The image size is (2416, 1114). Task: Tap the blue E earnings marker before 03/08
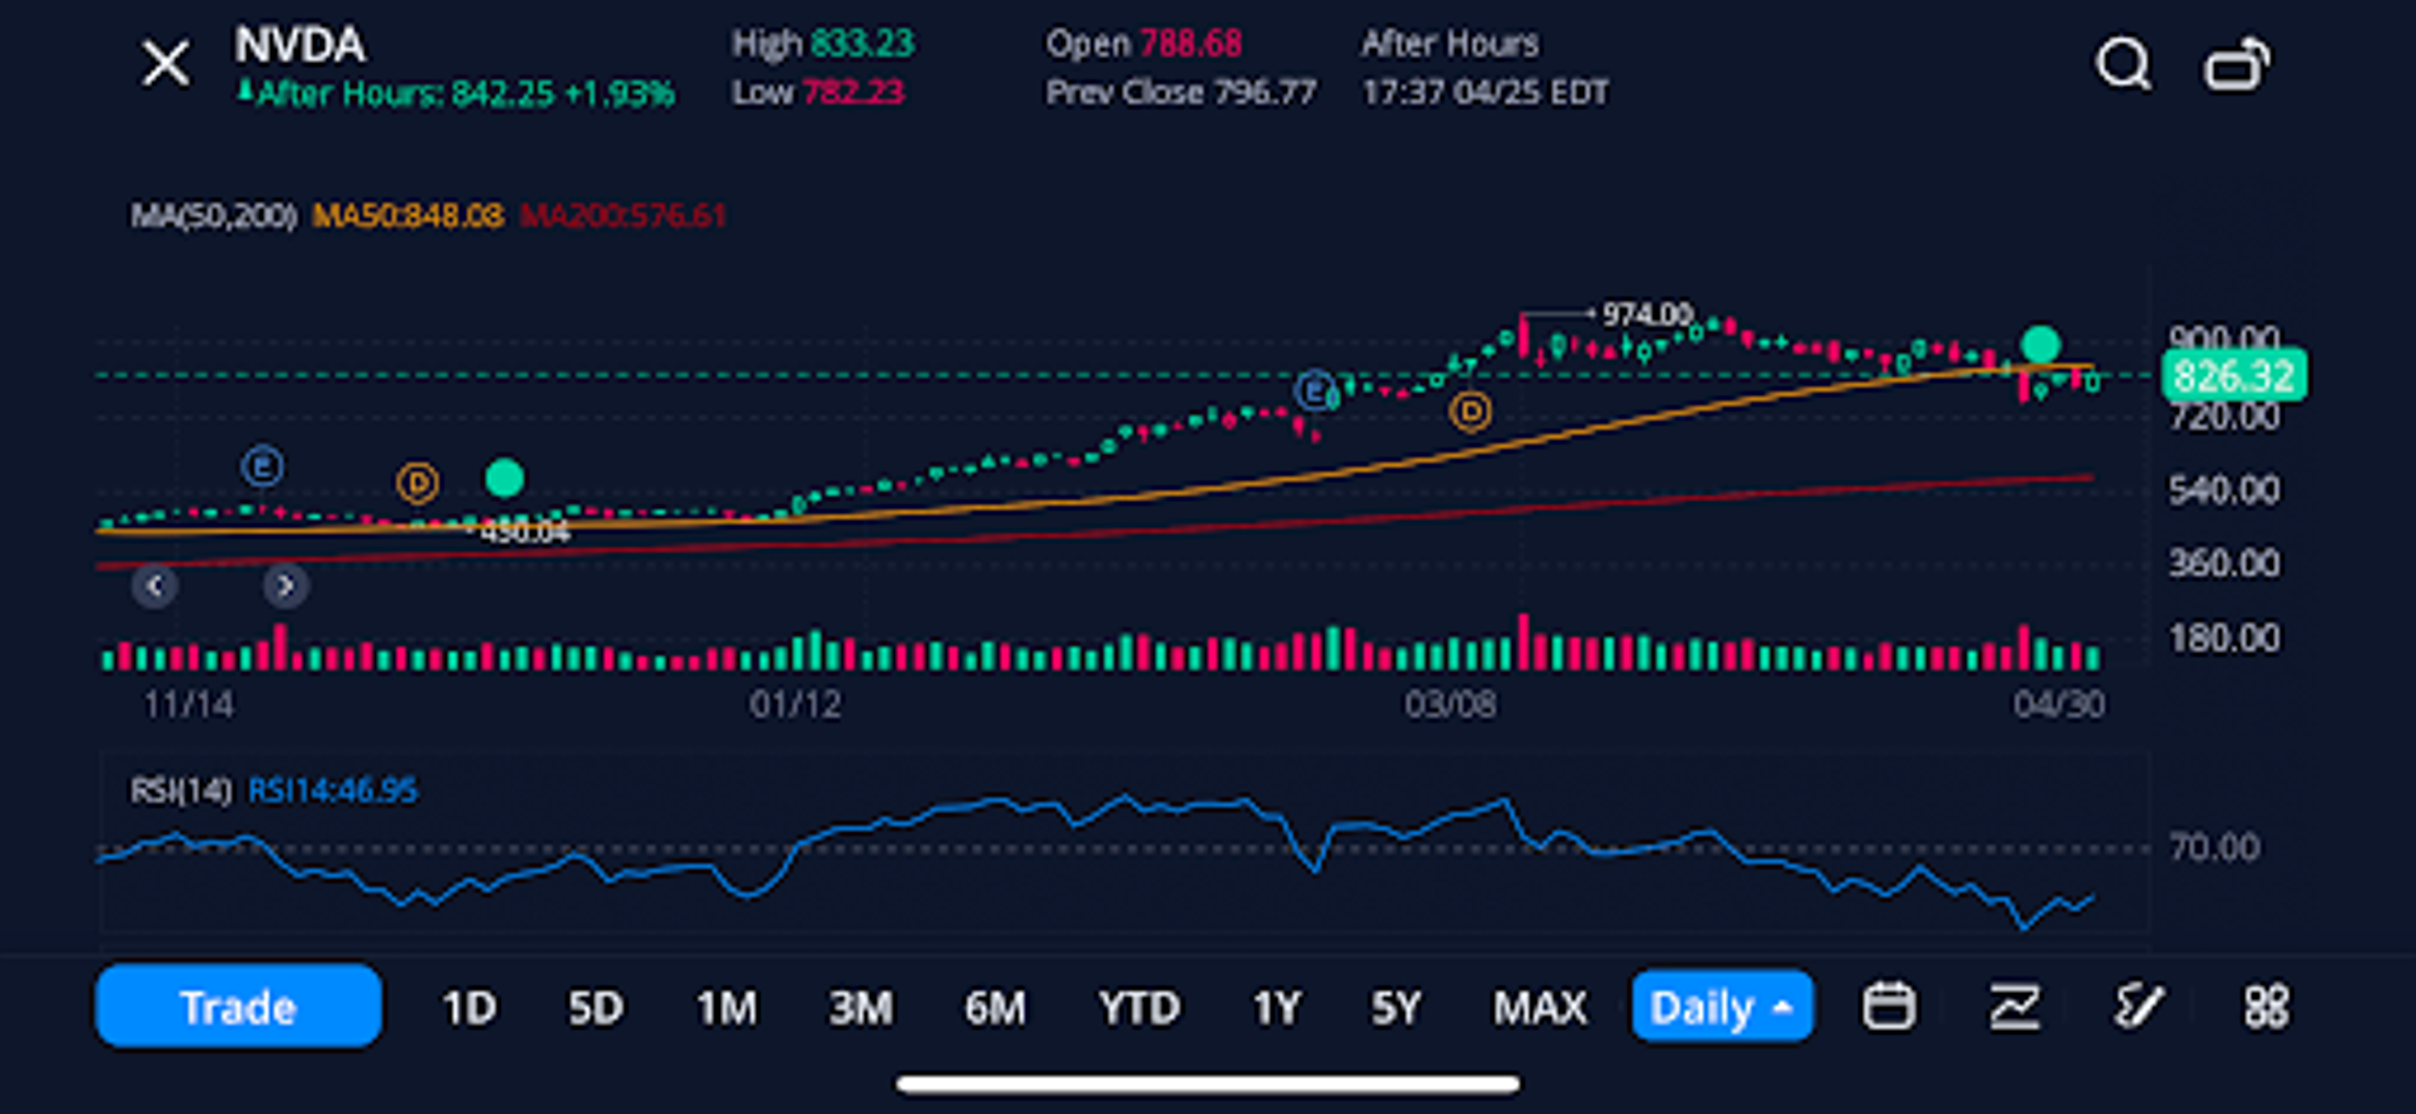1315,390
